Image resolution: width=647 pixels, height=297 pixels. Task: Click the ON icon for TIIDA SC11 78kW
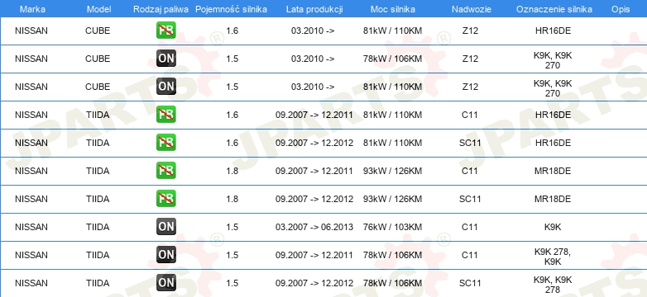[165, 283]
